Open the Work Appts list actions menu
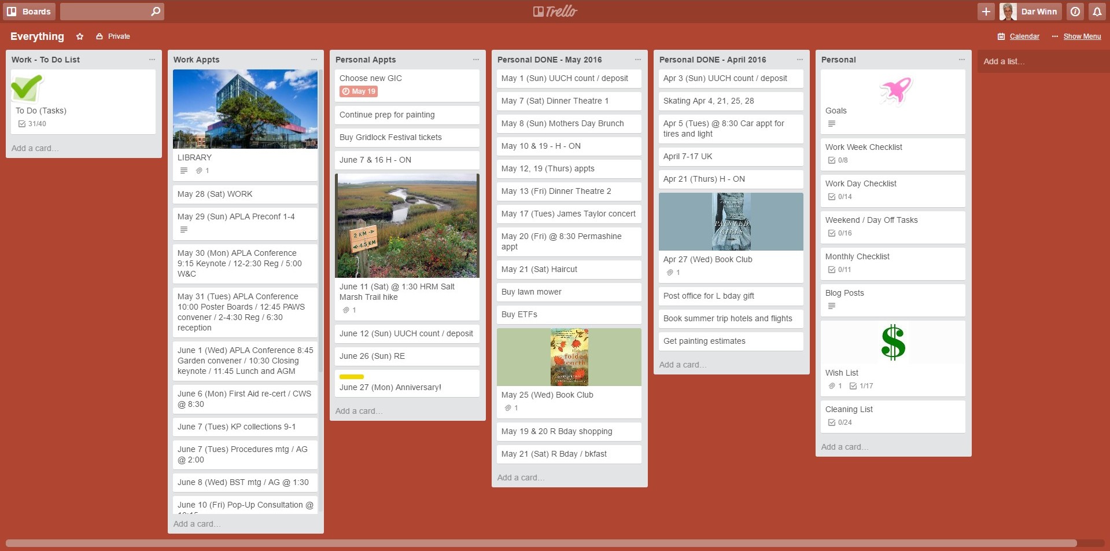The height and width of the screenshot is (551, 1110). coord(314,60)
